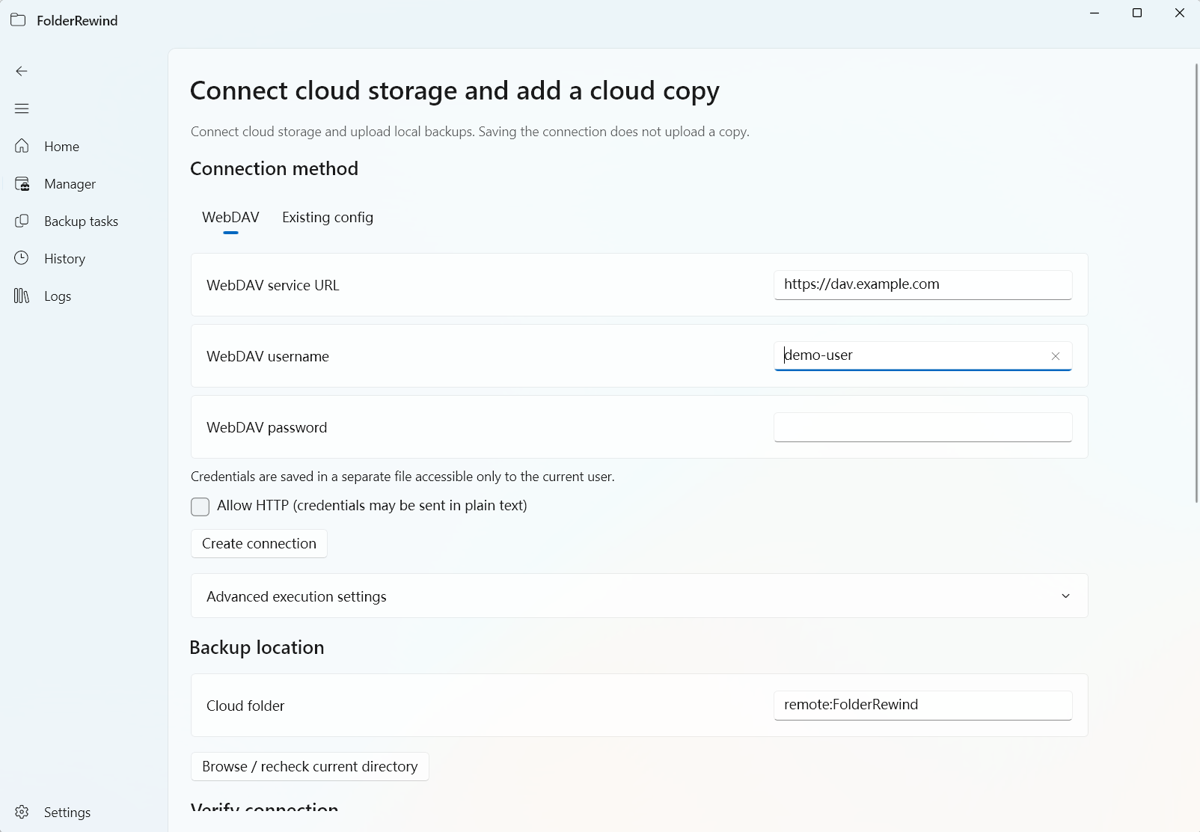Minimize the FolderRewind window
1200x832 pixels.
coord(1095,13)
